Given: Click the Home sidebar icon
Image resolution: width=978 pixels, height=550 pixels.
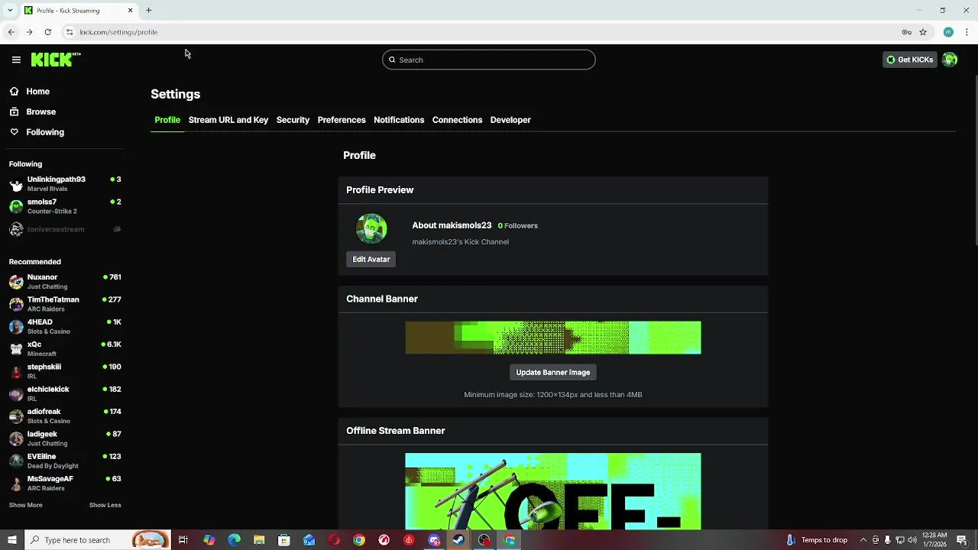Looking at the screenshot, I should pos(15,92).
